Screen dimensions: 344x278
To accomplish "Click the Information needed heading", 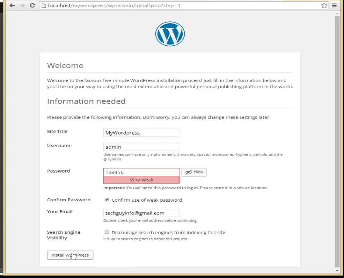I will (x=86, y=101).
